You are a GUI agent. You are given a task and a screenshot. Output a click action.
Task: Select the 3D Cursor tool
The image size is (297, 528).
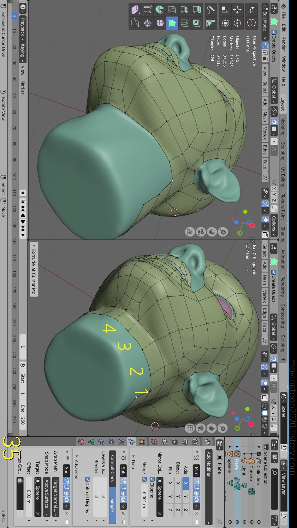tap(251, 23)
